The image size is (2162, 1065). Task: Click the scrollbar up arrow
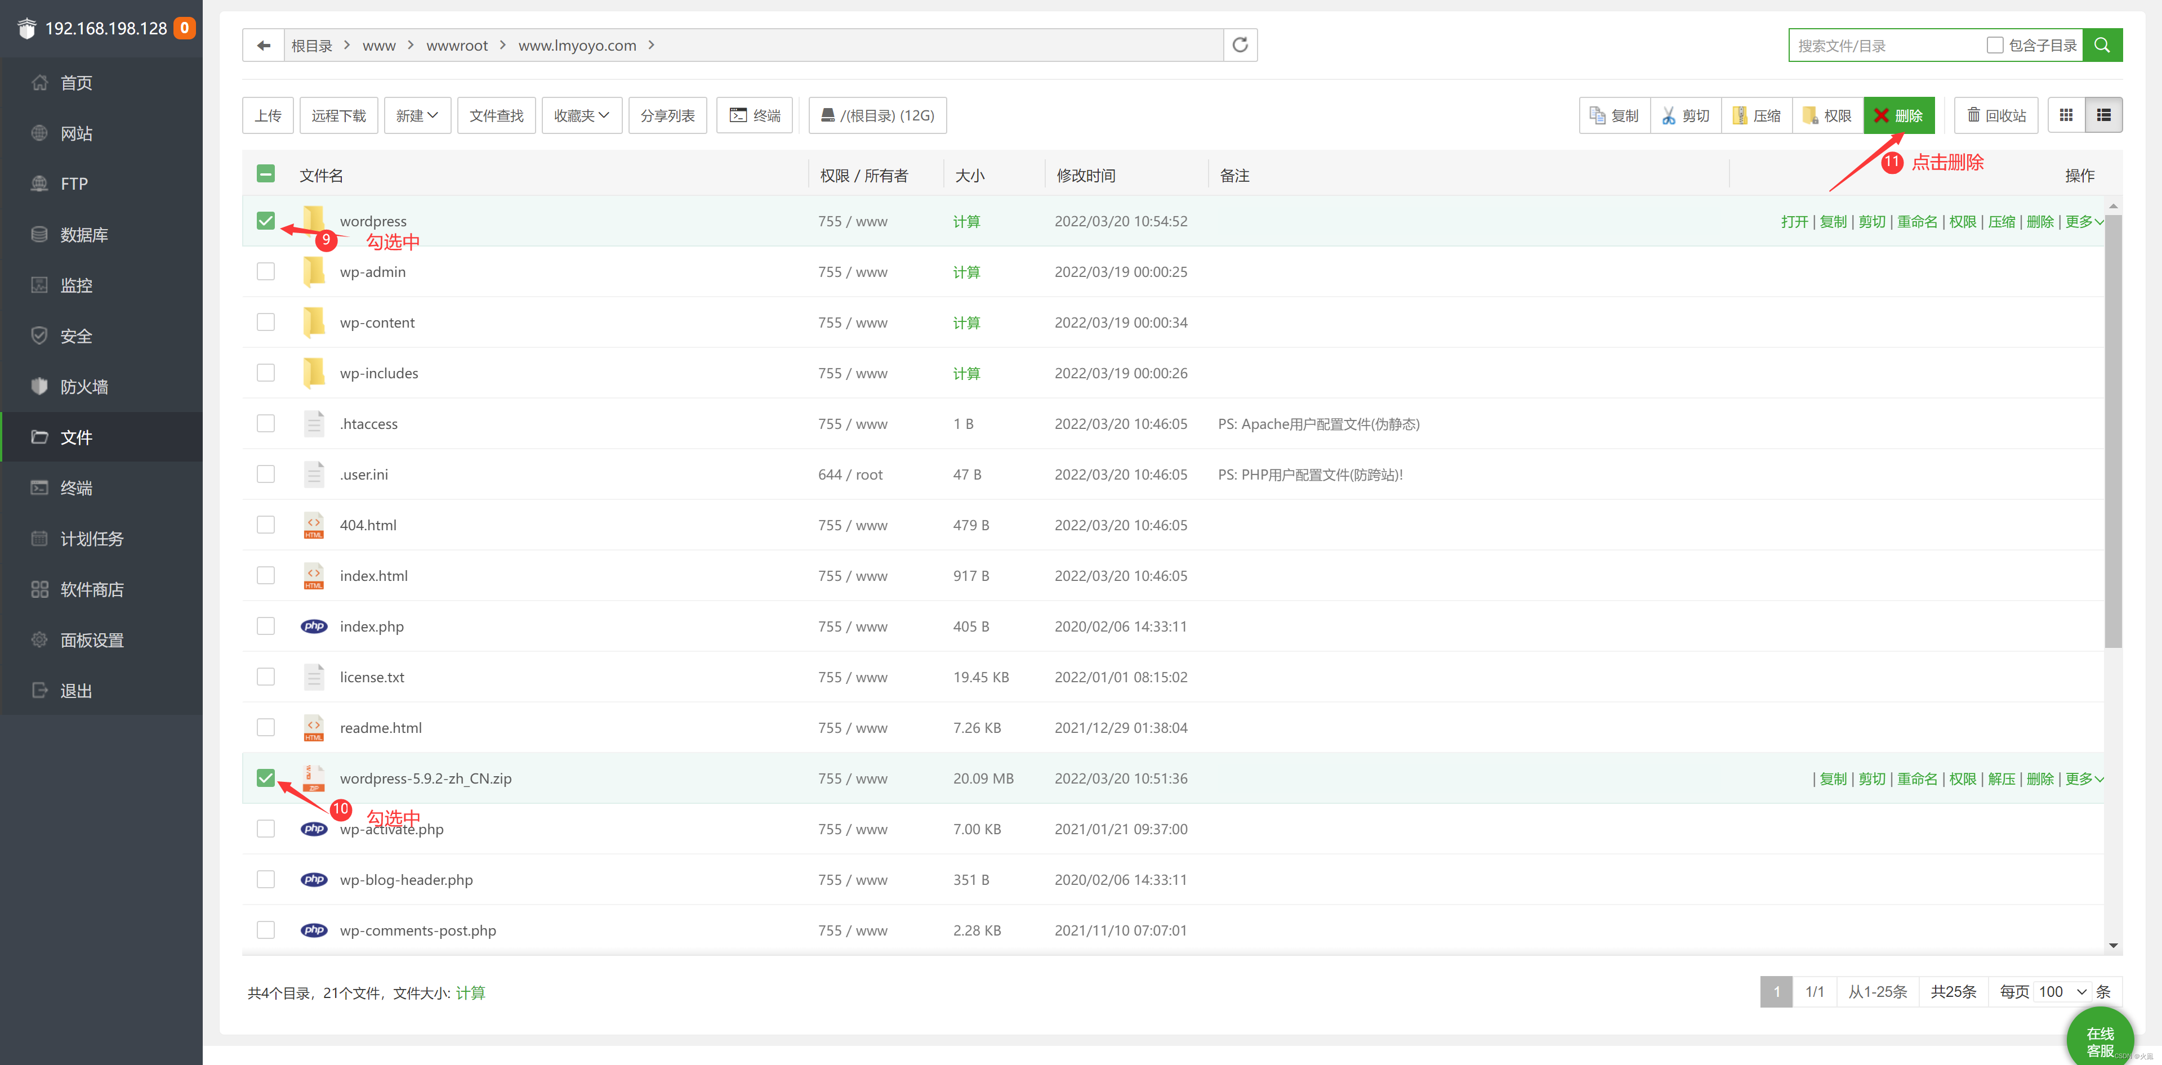2112,205
